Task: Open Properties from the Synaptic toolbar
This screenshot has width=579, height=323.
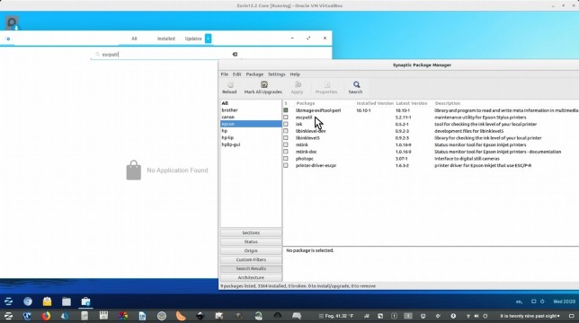Action: click(x=326, y=88)
